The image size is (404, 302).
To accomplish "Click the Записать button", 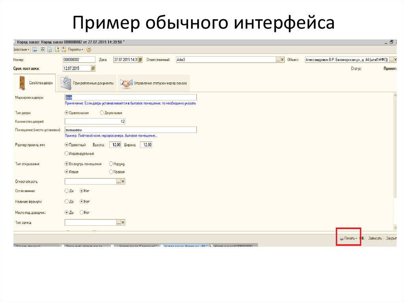I will (x=375, y=238).
